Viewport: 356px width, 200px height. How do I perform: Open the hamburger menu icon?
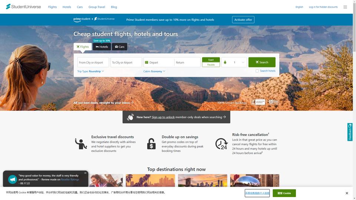click(345, 7)
